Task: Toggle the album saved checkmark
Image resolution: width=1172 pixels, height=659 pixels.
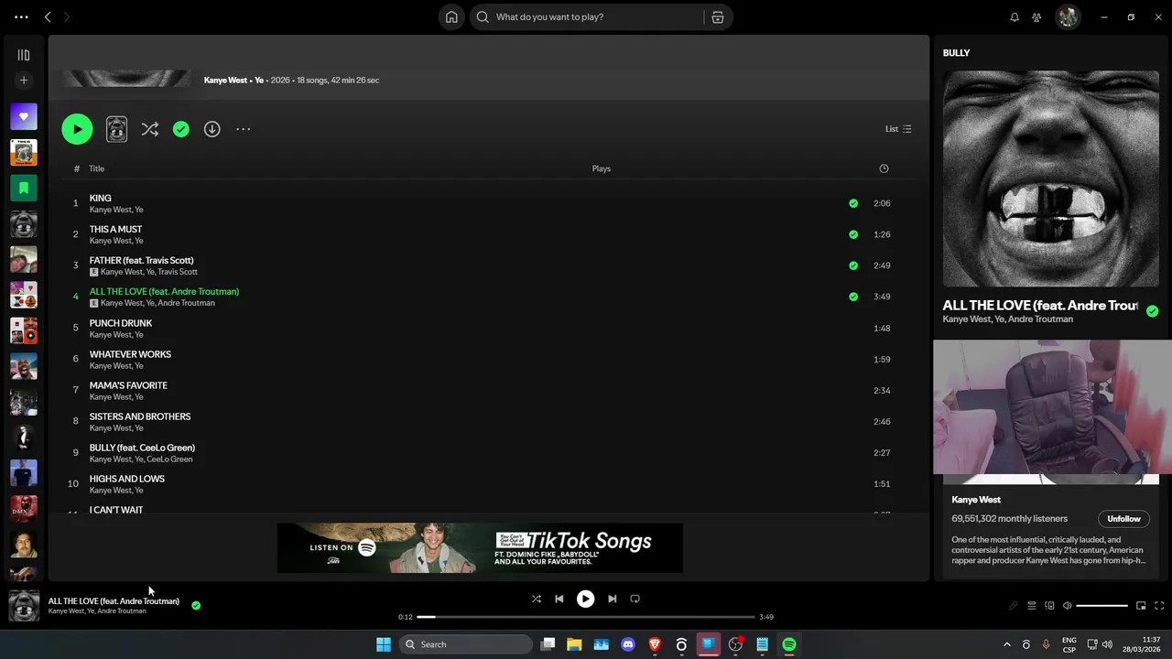Action: click(x=181, y=129)
